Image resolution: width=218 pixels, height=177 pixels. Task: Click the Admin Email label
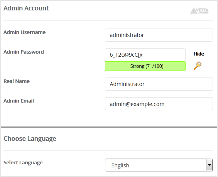[x=19, y=101]
